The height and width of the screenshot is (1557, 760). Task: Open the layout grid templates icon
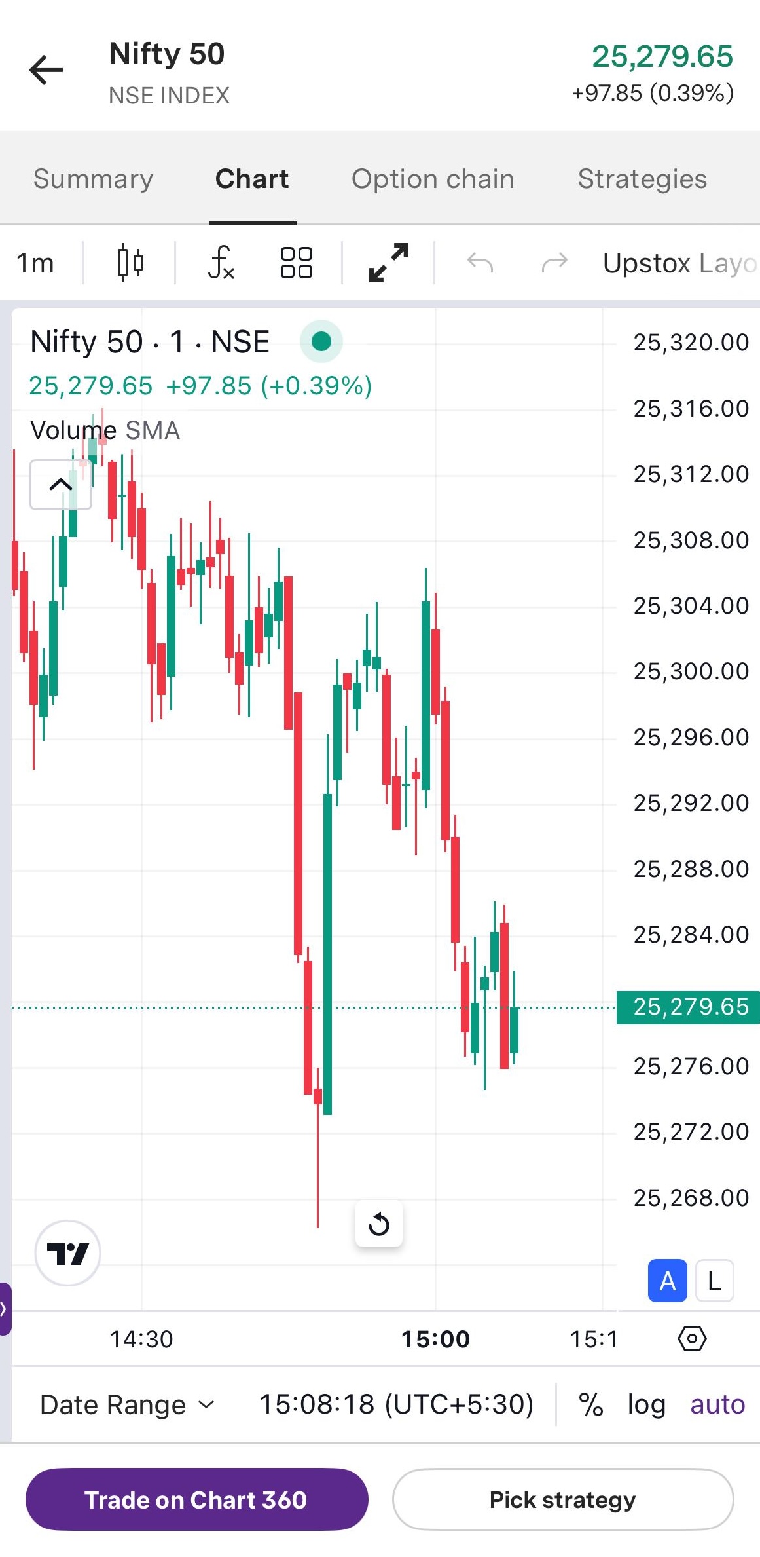tap(296, 263)
